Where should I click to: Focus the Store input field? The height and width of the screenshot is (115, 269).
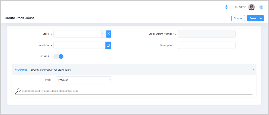(x=77, y=34)
